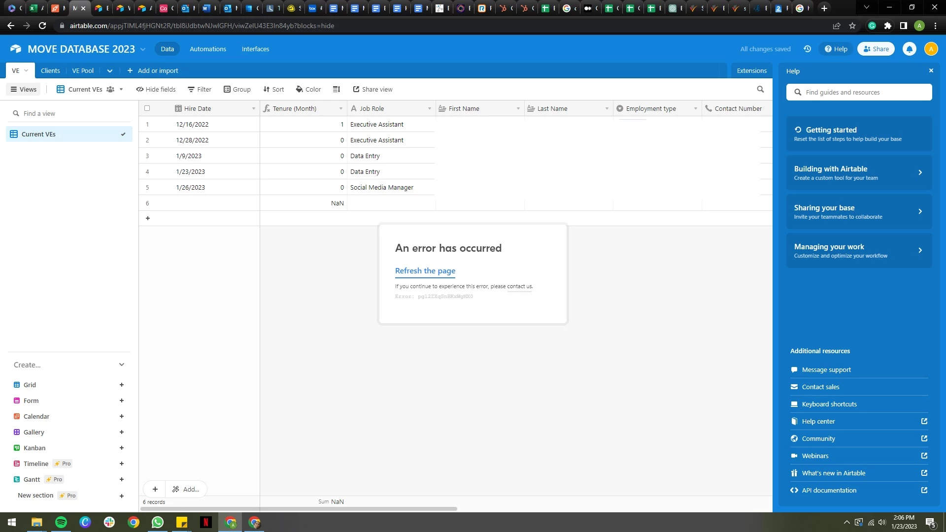Expand the MOVE DATABASE 2023 base menu
The height and width of the screenshot is (532, 946).
point(143,49)
